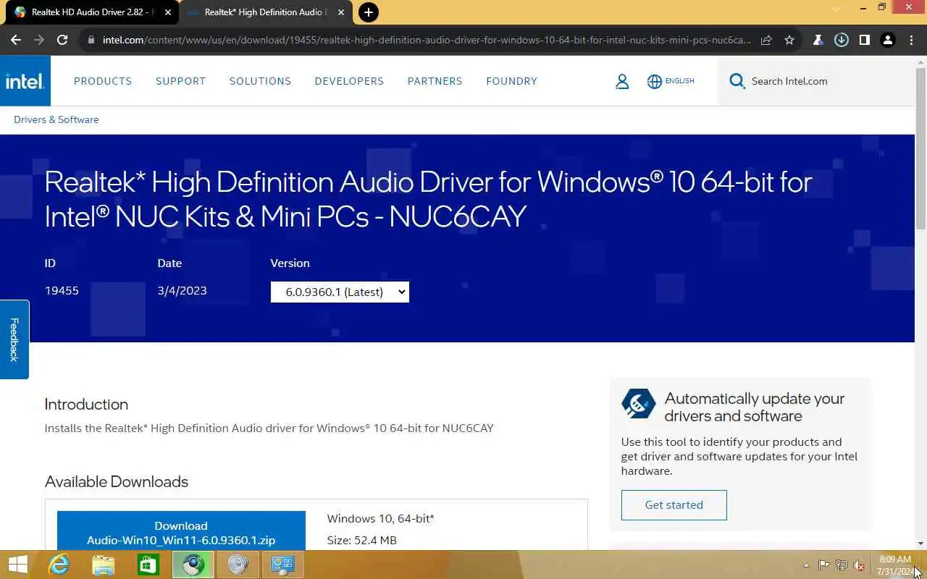Click the 'Windows 10, 64-bit*' text
927x579 pixels.
(380, 518)
